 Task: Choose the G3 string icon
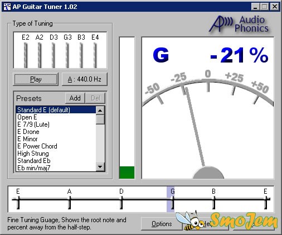67,55
